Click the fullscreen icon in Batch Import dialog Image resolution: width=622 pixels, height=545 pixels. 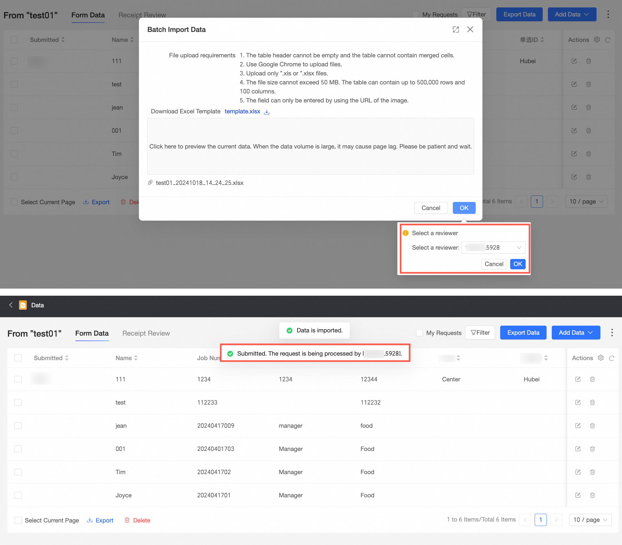point(456,30)
